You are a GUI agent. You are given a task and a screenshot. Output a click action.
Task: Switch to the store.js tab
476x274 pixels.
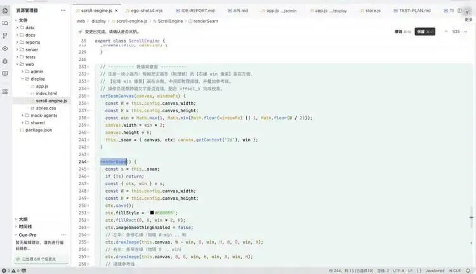click(x=370, y=11)
